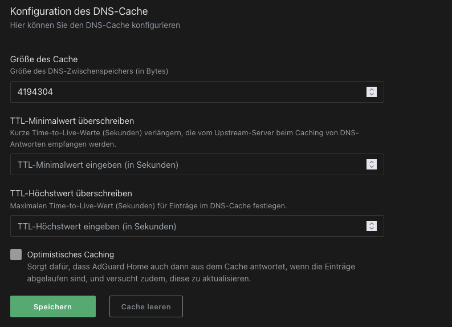Click the Maximalen Time-to-Live-Wert help text
This screenshot has height=327, width=452.
pyautogui.click(x=148, y=205)
